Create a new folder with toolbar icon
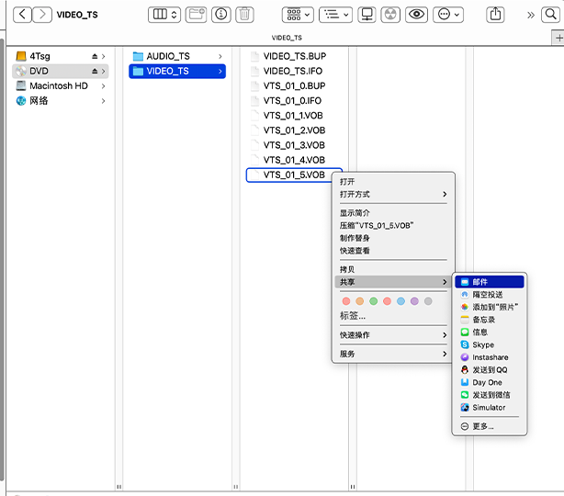Image resolution: width=564 pixels, height=496 pixels. [196, 15]
